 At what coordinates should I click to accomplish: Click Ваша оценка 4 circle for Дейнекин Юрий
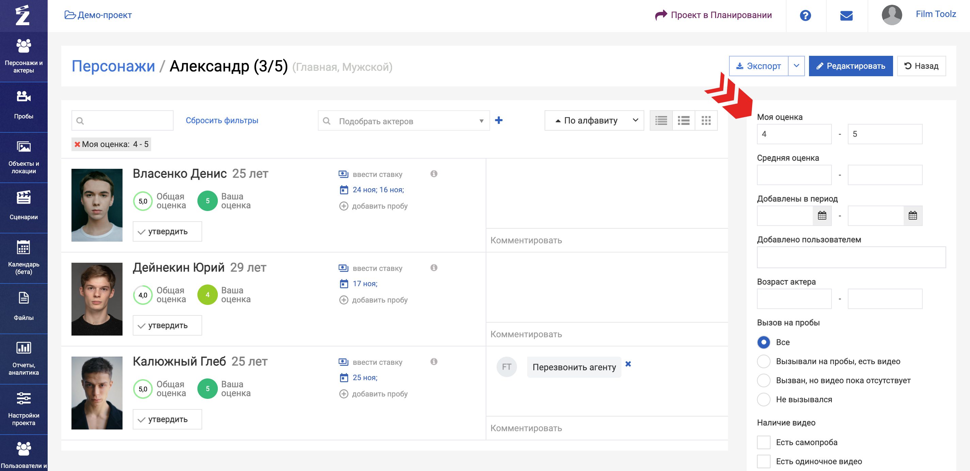click(x=208, y=295)
